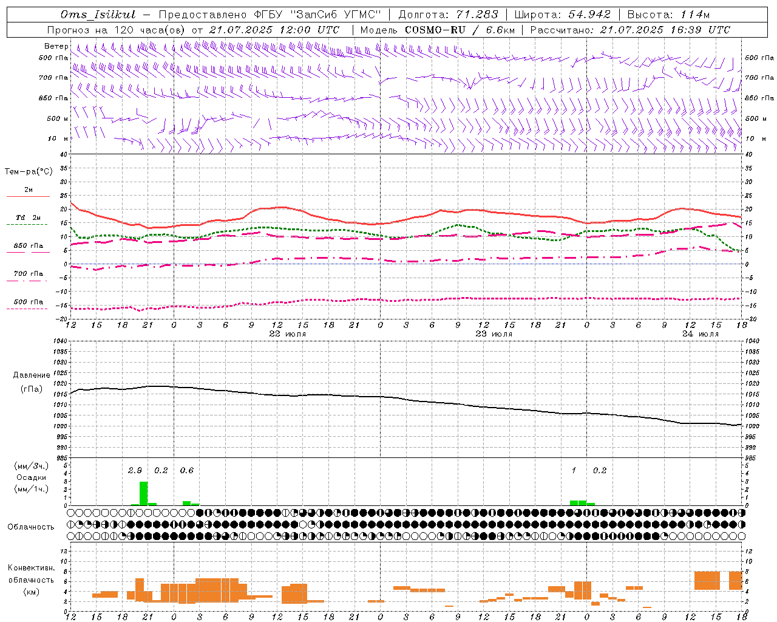Select the Td 2м legend label
The height and width of the screenshot is (622, 777).
coord(28,217)
